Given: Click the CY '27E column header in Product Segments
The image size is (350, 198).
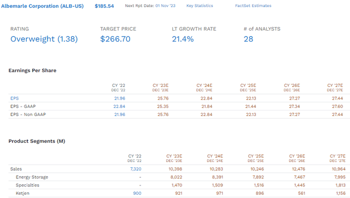Looking at the screenshot, I should [337, 158].
